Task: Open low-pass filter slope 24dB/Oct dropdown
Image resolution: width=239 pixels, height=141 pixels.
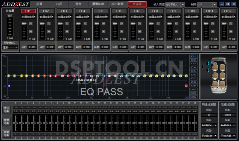Action: pos(228,125)
